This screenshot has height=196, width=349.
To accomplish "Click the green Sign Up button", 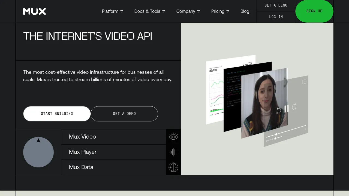I will tap(314, 11).
